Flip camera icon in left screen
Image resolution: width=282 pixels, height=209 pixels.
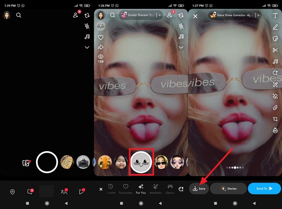[x=87, y=15]
